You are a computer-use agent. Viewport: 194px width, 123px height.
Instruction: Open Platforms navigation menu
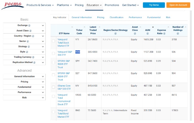(64, 5)
